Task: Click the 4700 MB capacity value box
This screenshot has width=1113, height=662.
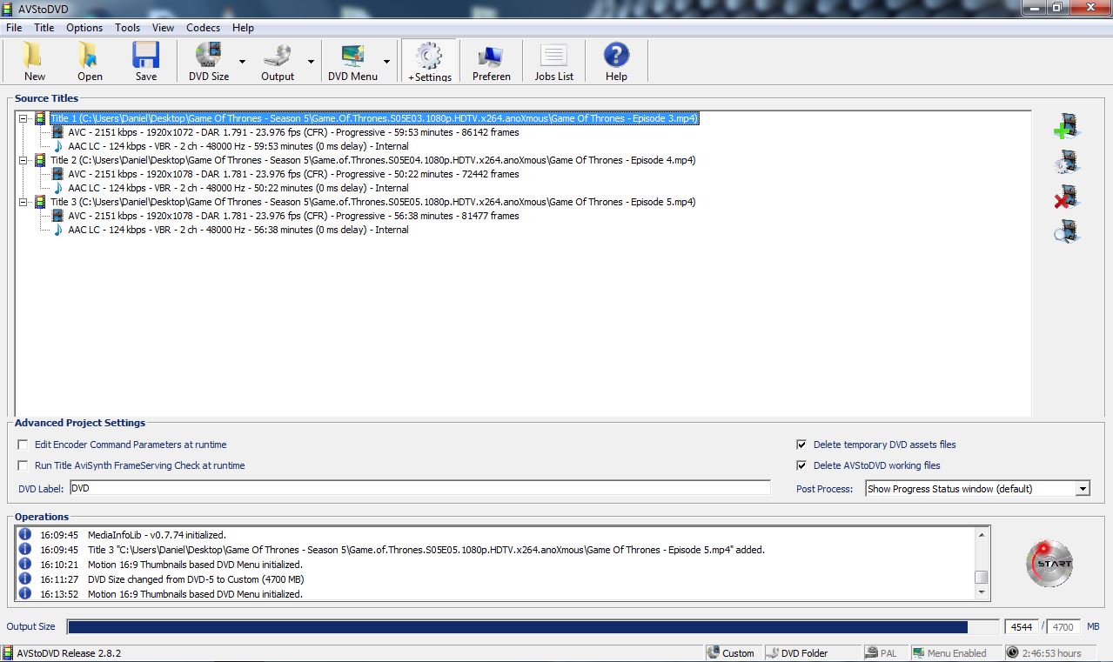Action: pos(1063,626)
